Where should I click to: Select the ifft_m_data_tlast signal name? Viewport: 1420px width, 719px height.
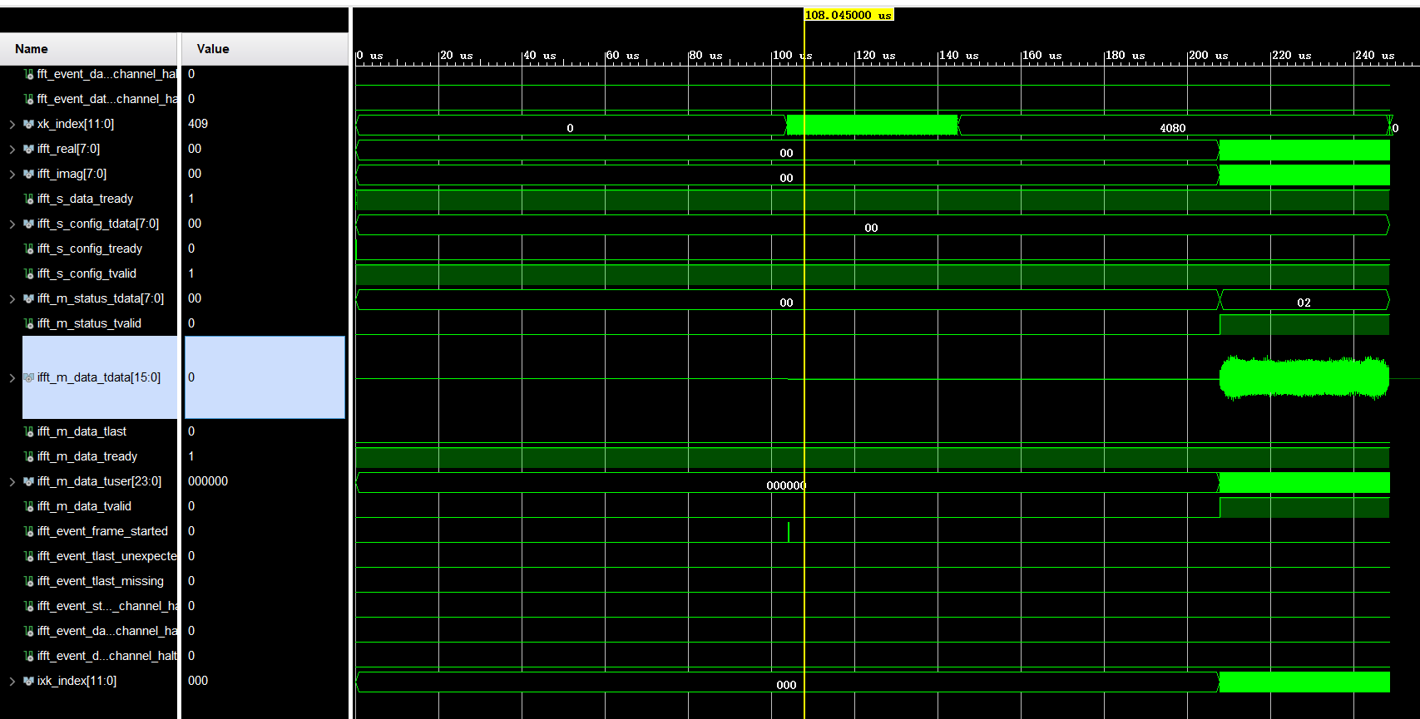coord(82,431)
